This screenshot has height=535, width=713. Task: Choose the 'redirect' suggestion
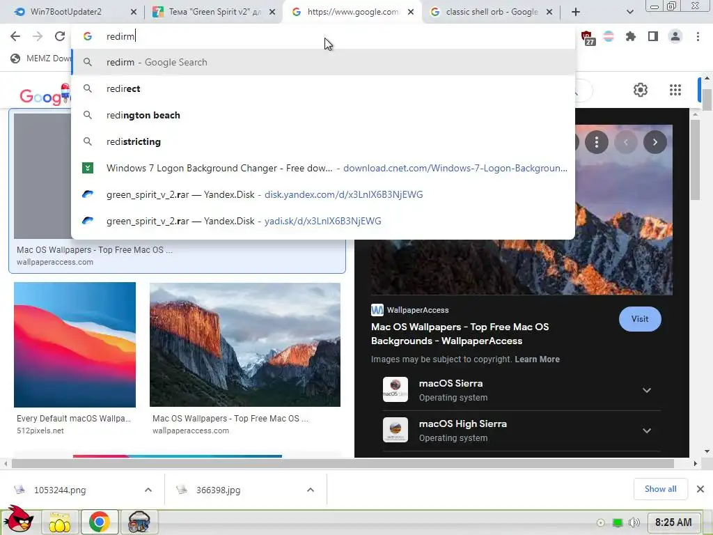(x=323, y=88)
